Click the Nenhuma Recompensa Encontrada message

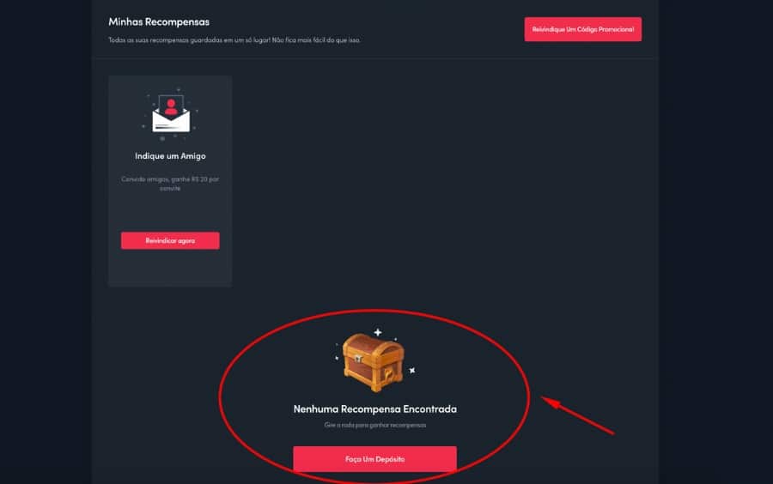[x=374, y=409]
